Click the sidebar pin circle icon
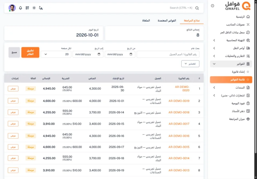This screenshot has height=179, width=257. pos(213,6)
